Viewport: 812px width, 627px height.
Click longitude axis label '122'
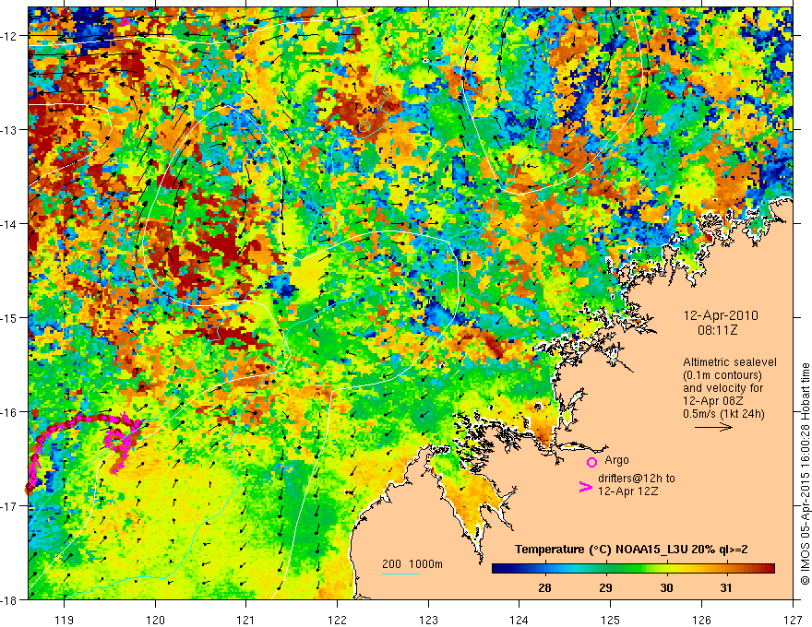tap(337, 620)
